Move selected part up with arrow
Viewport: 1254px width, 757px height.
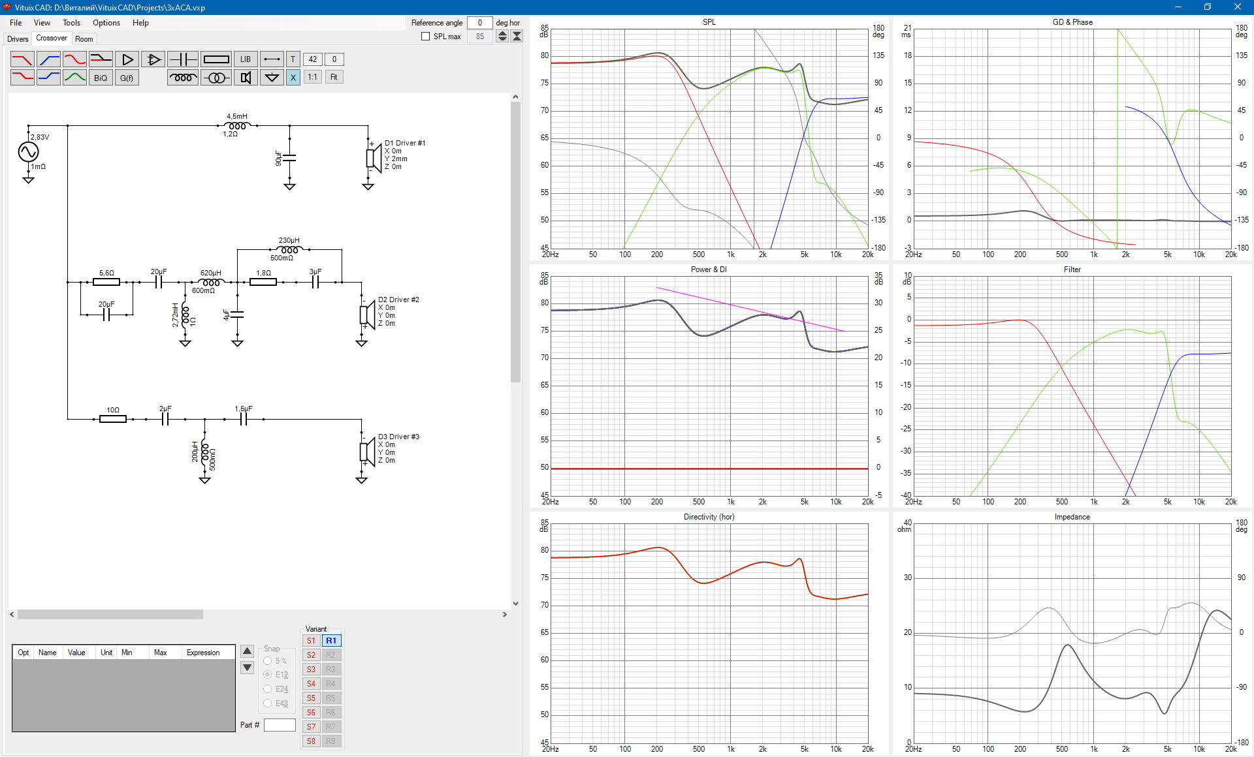click(x=247, y=651)
